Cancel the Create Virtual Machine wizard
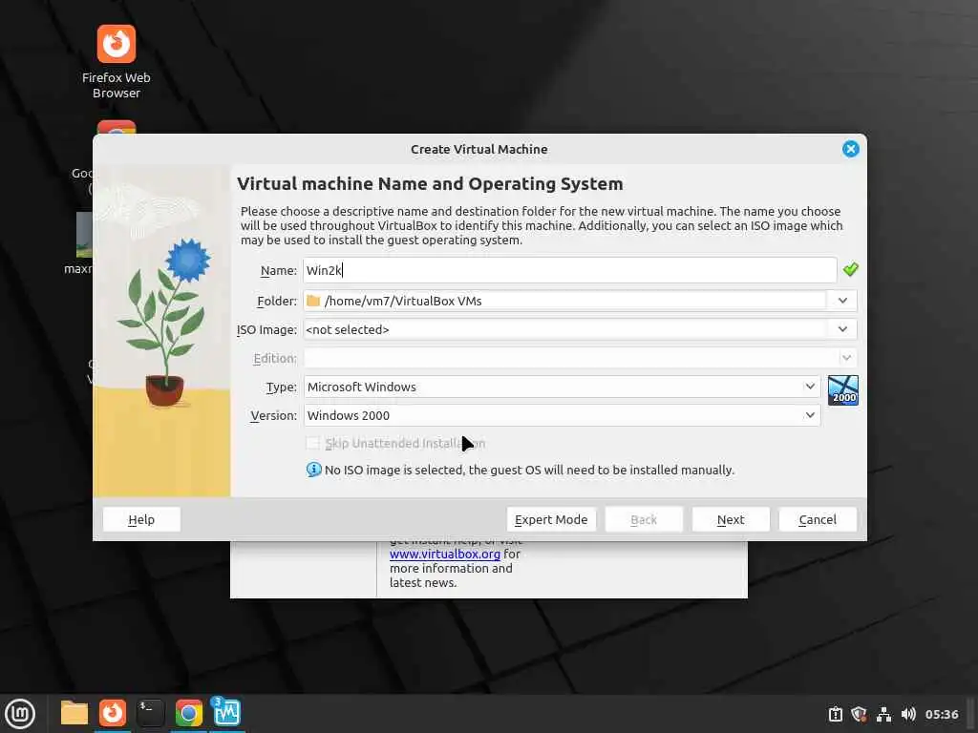Screen dimensions: 978x733 [x=818, y=519]
